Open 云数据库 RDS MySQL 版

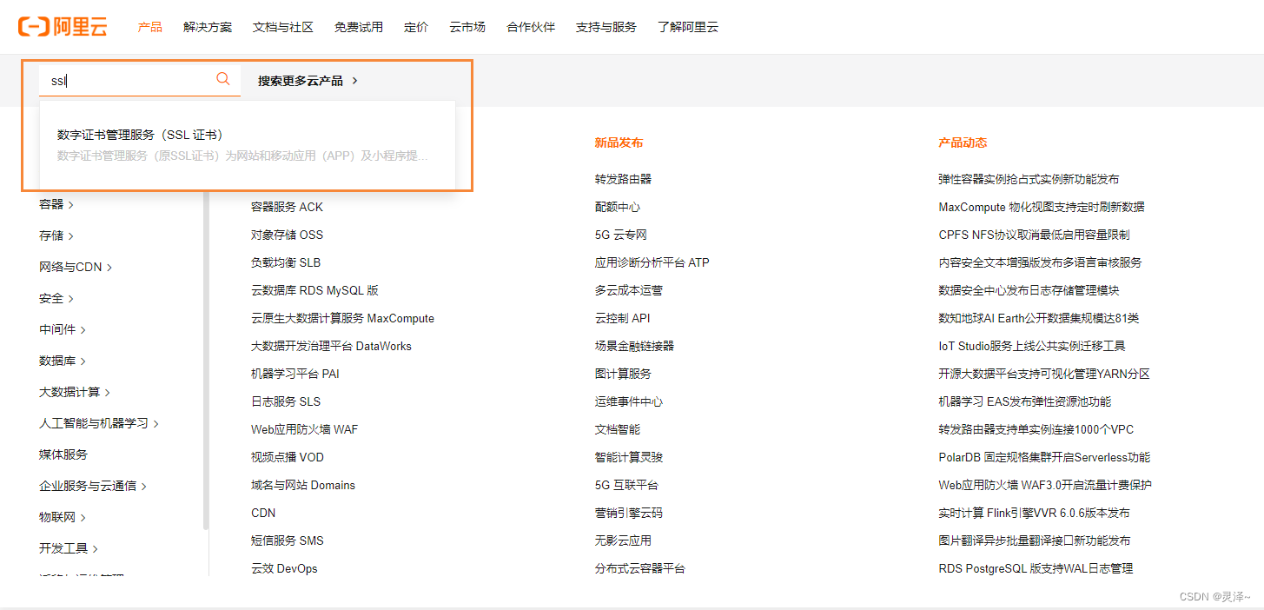[314, 290]
